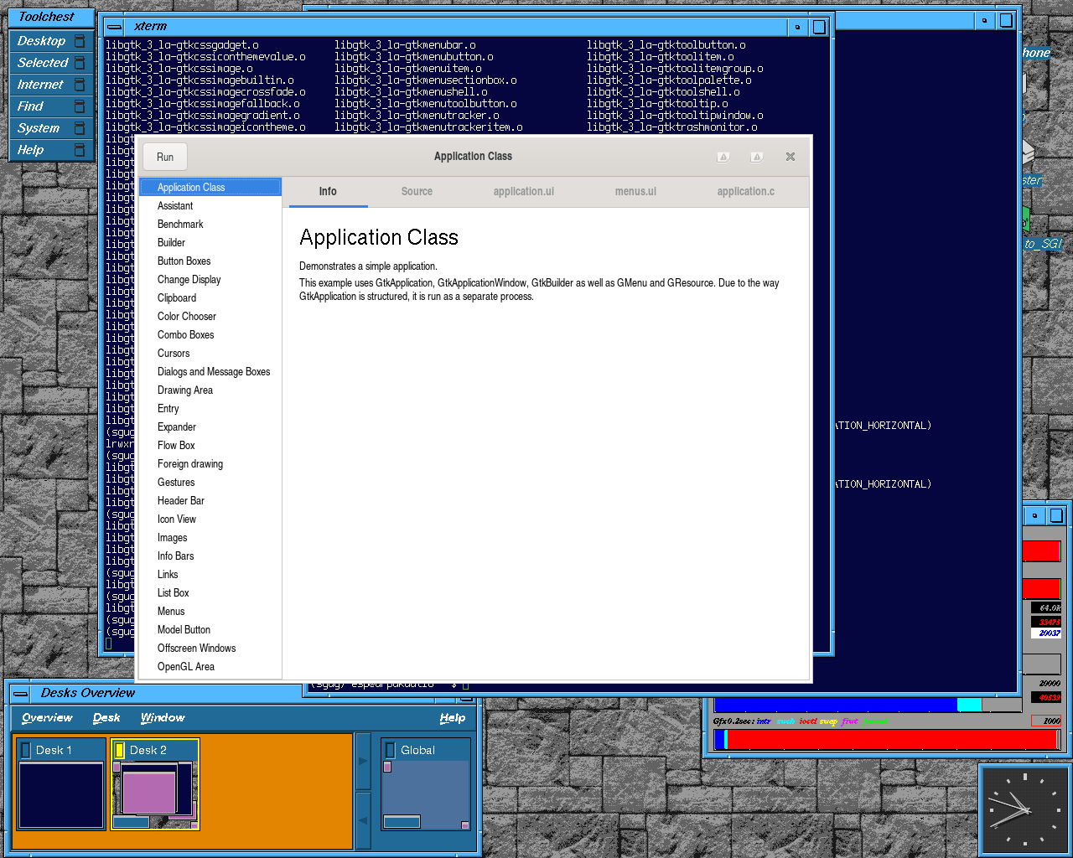Maximize the background terminal behind xterm
The width and height of the screenshot is (1073, 858).
point(1006,20)
